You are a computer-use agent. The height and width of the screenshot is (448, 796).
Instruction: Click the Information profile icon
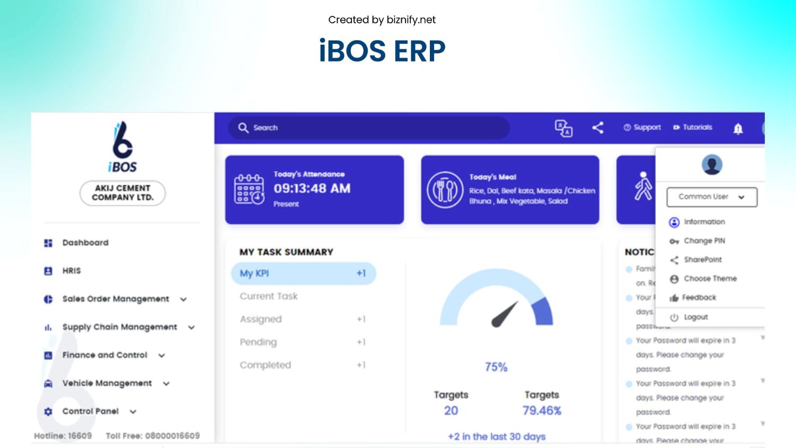[x=674, y=222]
